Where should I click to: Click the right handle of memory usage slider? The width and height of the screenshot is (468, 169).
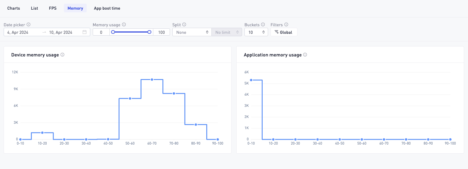point(149,32)
